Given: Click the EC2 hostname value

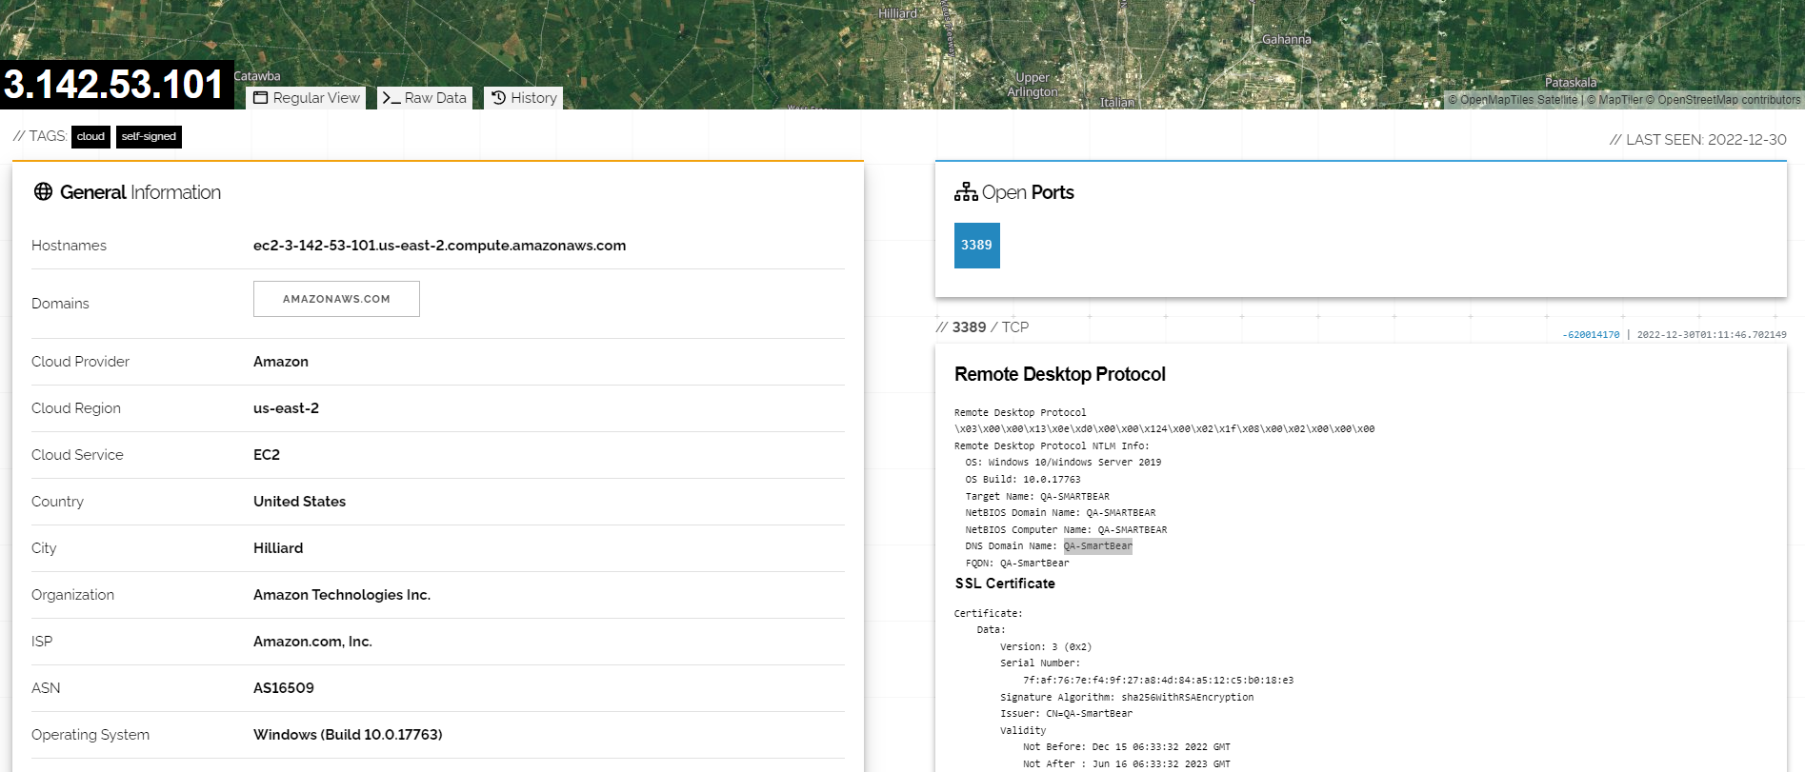Looking at the screenshot, I should point(439,246).
